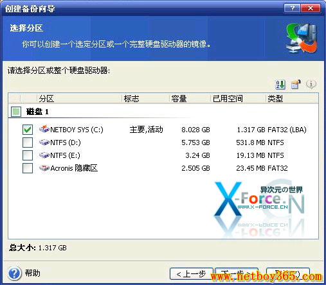This screenshot has height=285, width=326.
Task: Sort by the 已用空间 column header
Action: pos(238,99)
